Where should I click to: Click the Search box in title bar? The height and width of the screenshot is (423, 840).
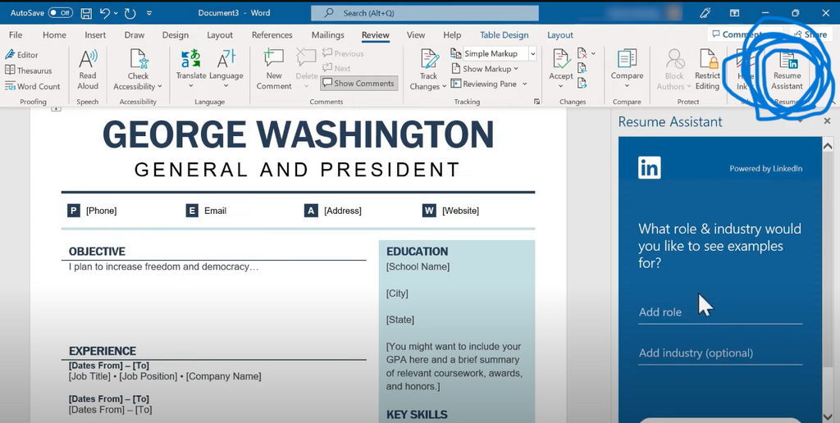coord(424,13)
